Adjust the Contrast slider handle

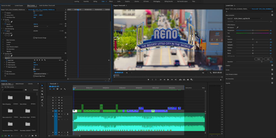(257, 42)
